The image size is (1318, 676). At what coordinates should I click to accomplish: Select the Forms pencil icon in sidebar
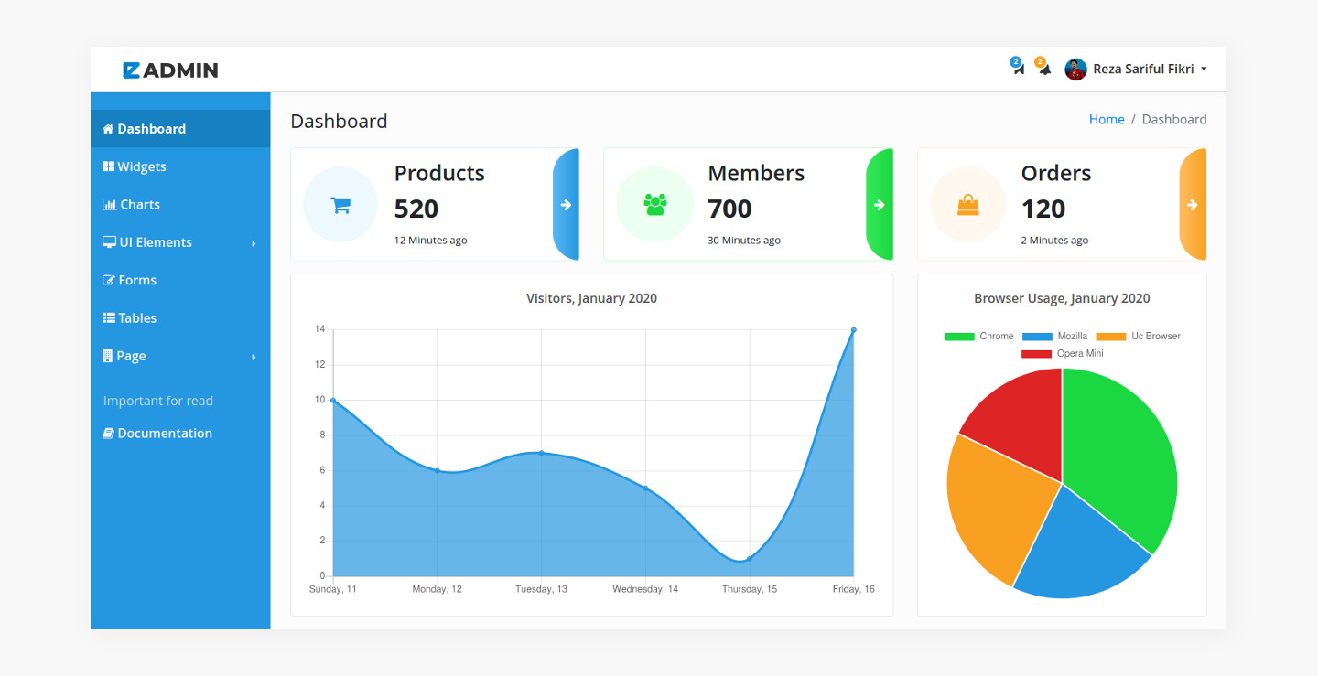pos(110,280)
